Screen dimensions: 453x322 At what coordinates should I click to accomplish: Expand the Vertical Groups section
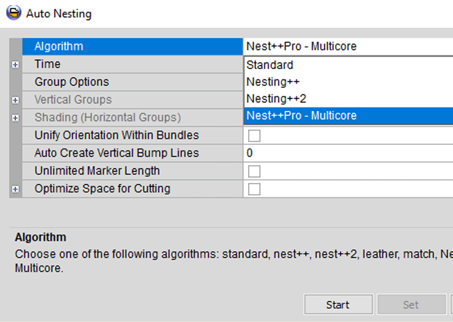(x=15, y=100)
